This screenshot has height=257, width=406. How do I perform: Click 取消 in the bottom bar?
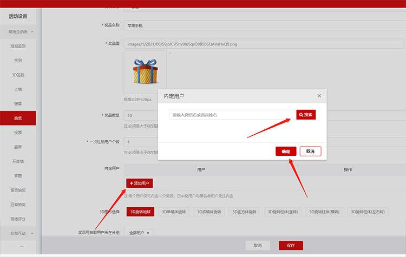click(258, 245)
